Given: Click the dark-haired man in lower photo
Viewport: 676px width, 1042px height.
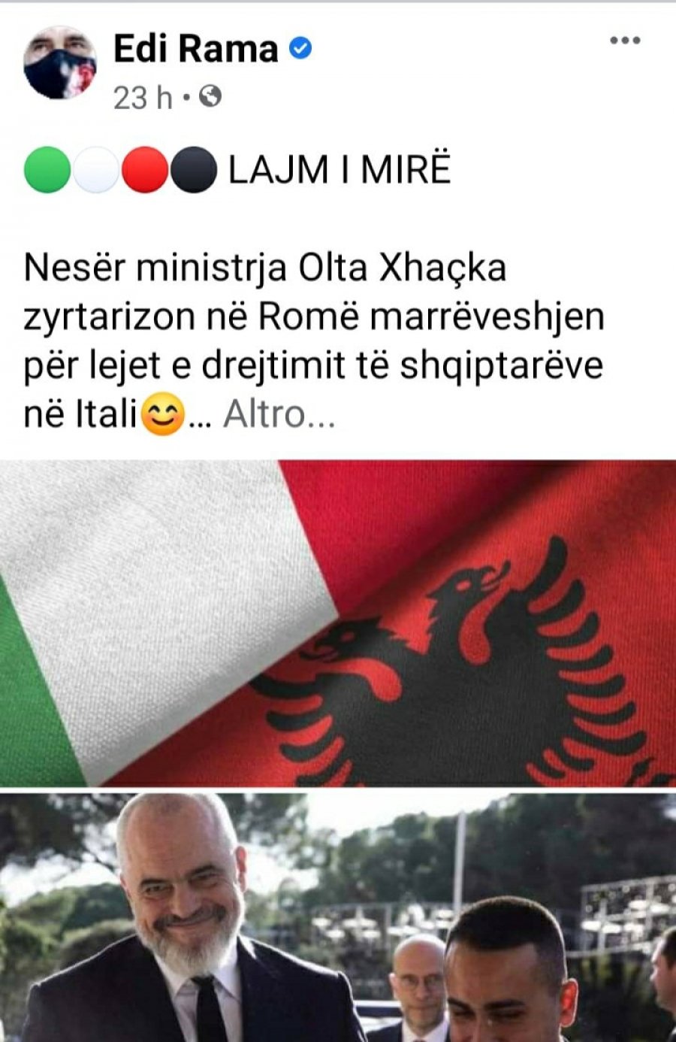Looking at the screenshot, I should (507, 971).
